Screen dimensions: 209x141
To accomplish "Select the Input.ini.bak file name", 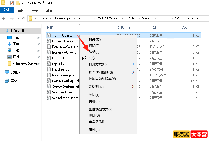I will pos(62,70).
